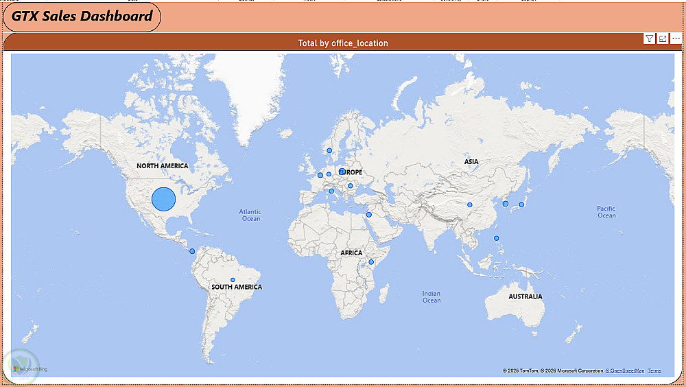Select the bubble over Italy
686x387 pixels.
pos(331,191)
